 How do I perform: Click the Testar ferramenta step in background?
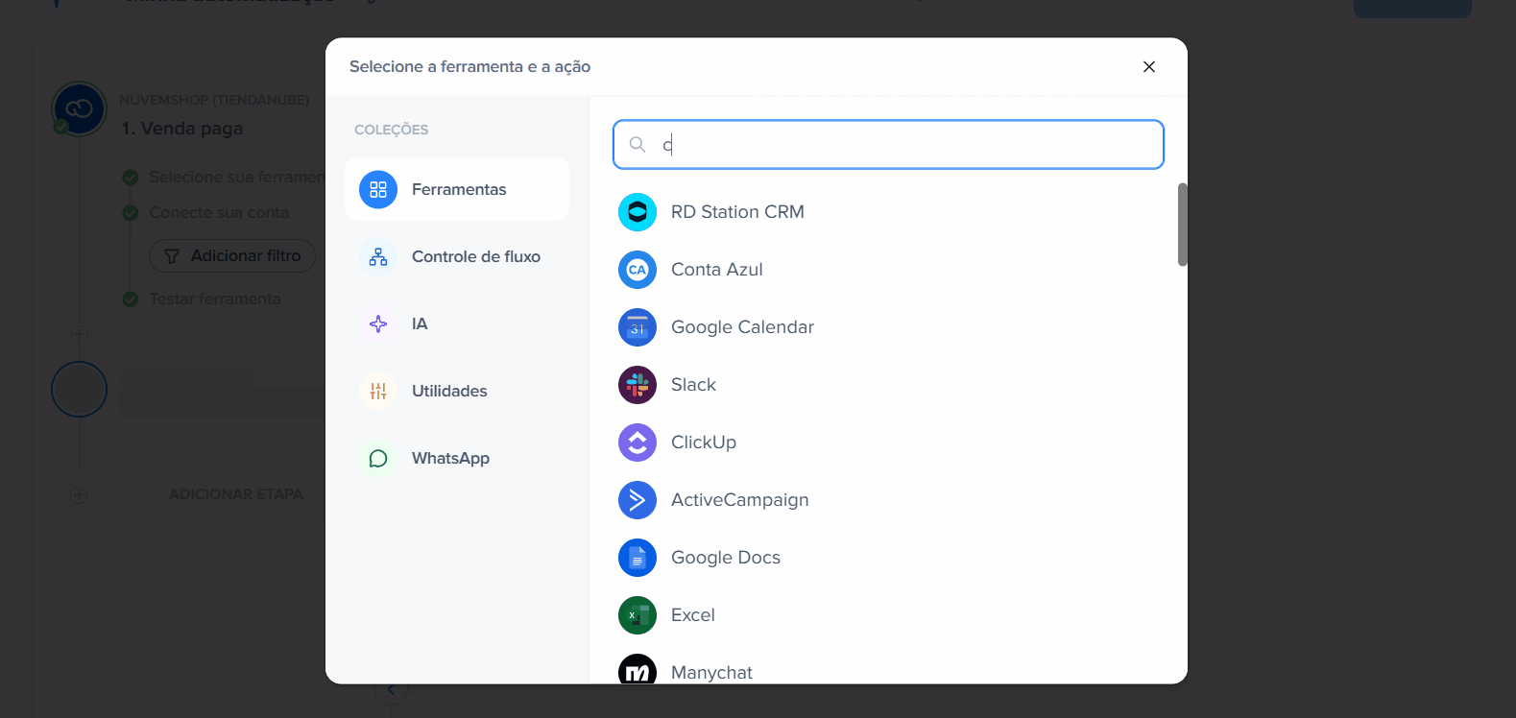point(215,299)
